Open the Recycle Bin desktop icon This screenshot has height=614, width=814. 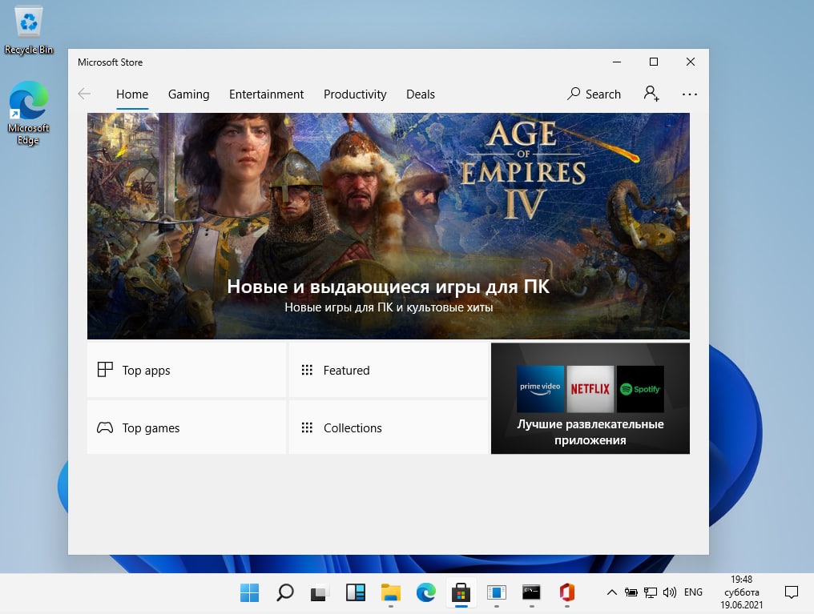pos(29,30)
